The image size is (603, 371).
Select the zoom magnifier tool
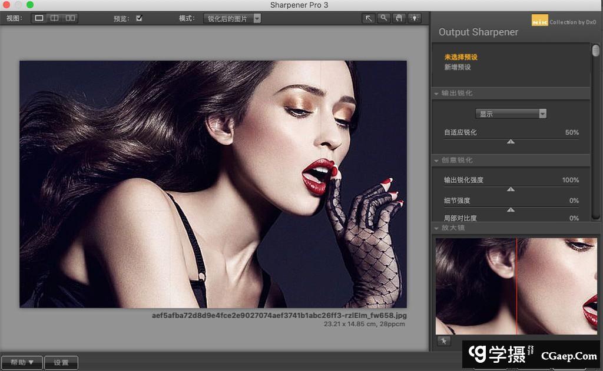(x=384, y=18)
